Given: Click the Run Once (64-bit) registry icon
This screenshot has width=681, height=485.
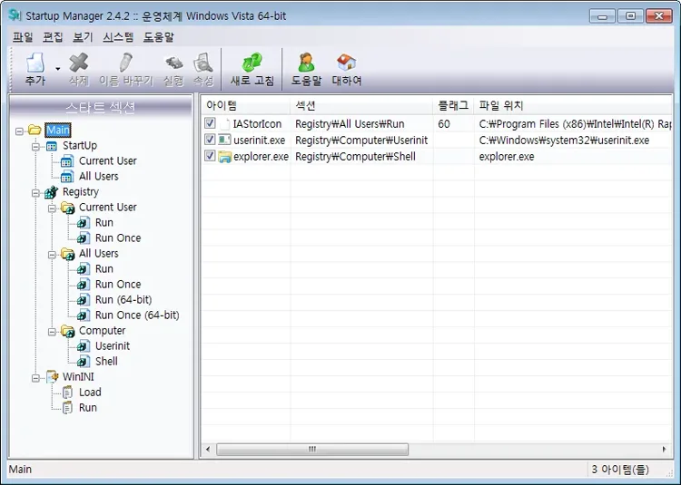Looking at the screenshot, I should click(x=84, y=315).
